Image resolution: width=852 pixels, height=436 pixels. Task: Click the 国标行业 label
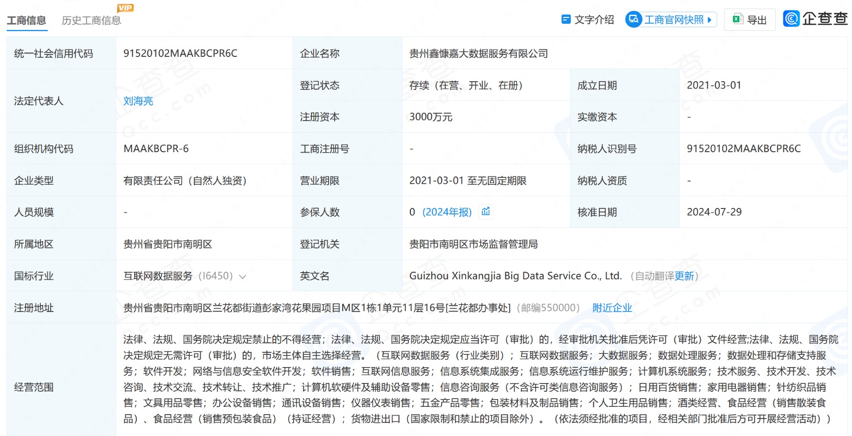(x=34, y=276)
